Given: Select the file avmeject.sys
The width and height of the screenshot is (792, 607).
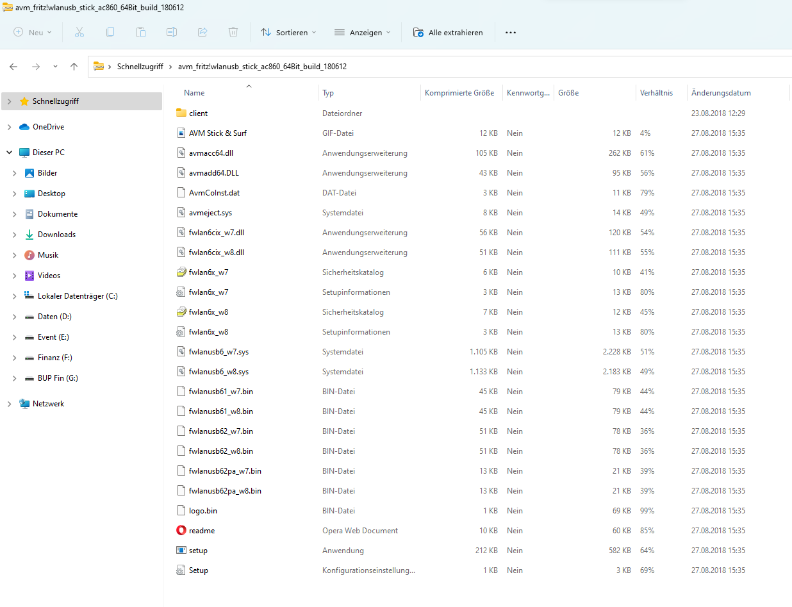Looking at the screenshot, I should tap(210, 212).
